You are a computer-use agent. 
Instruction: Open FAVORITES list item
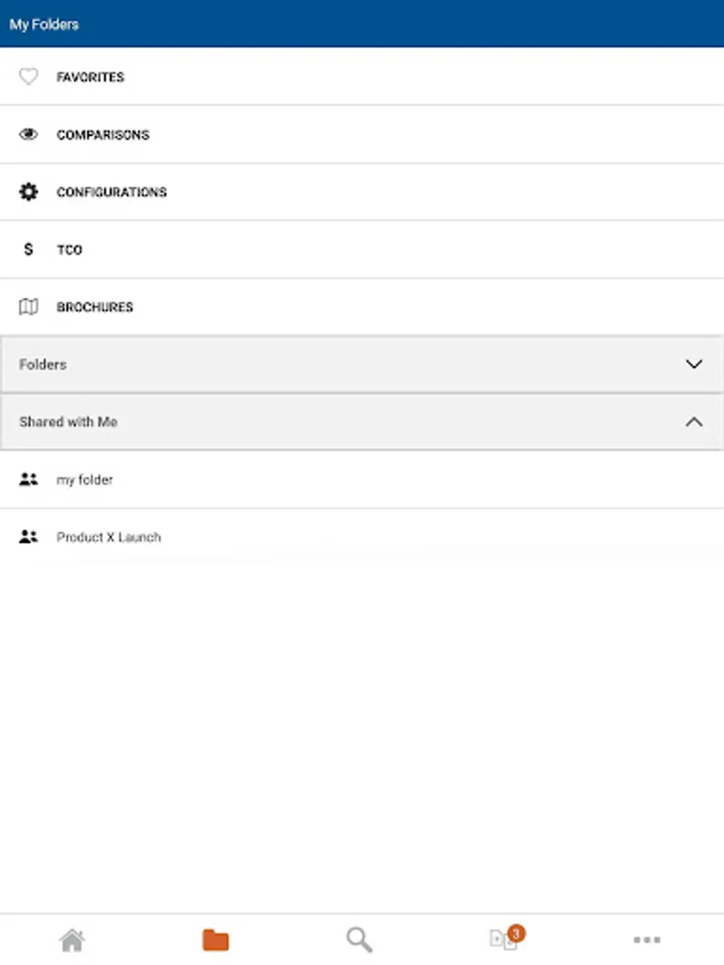tap(90, 77)
